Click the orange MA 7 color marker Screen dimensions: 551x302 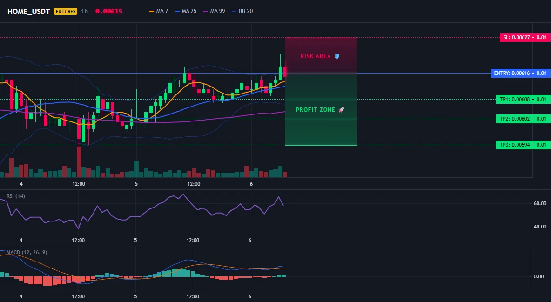coord(152,11)
